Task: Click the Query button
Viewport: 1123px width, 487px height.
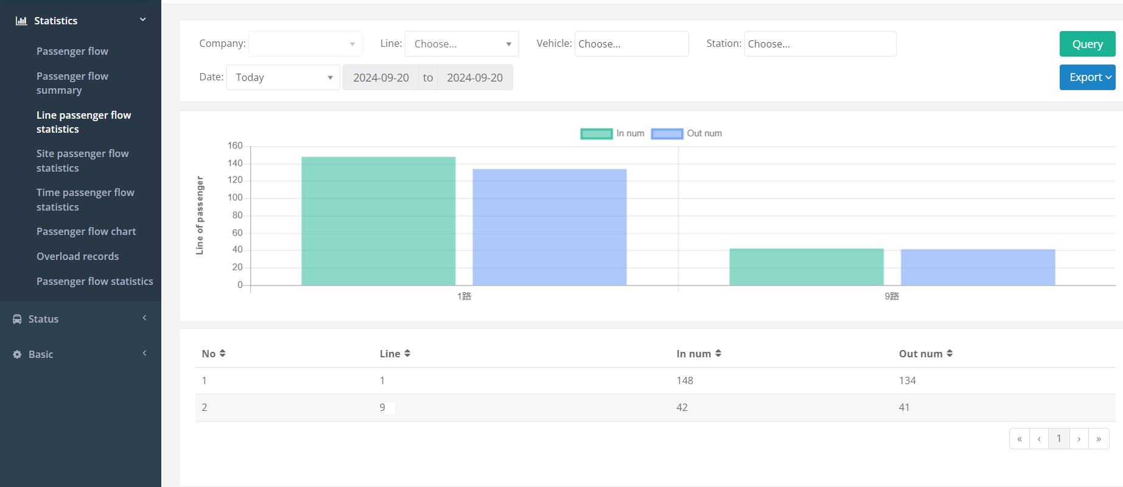Action: pyautogui.click(x=1087, y=44)
